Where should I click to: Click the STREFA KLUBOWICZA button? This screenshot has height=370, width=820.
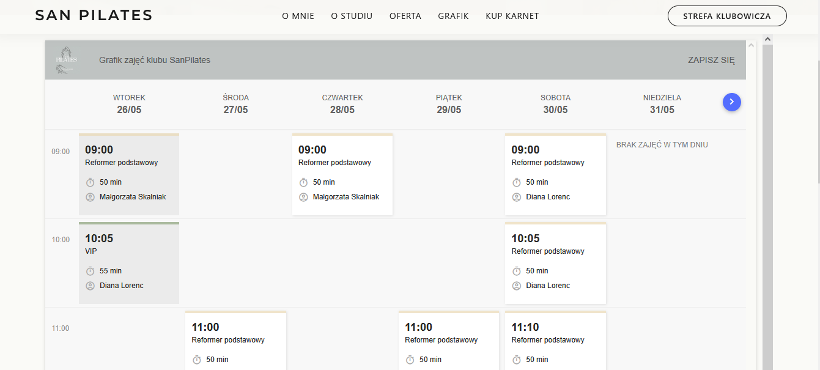click(727, 16)
